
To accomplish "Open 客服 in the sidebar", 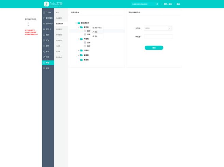I will pyautogui.click(x=48, y=51).
